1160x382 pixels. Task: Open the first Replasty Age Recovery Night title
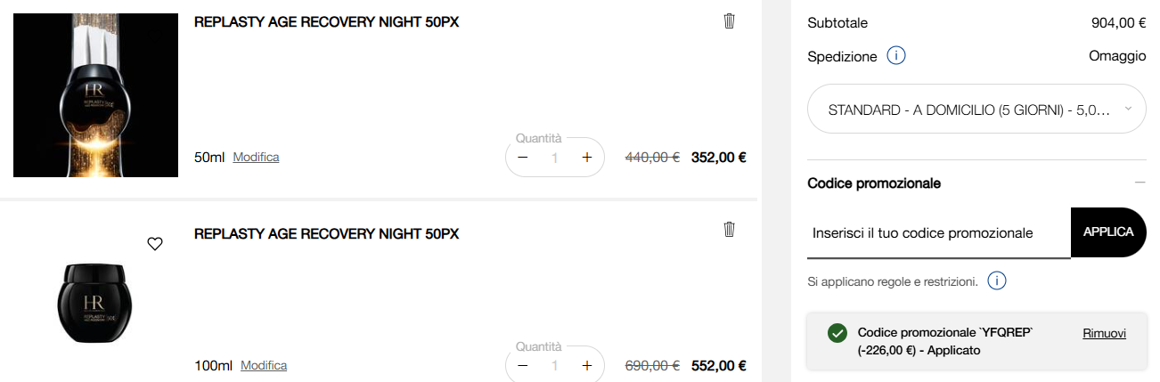click(326, 22)
